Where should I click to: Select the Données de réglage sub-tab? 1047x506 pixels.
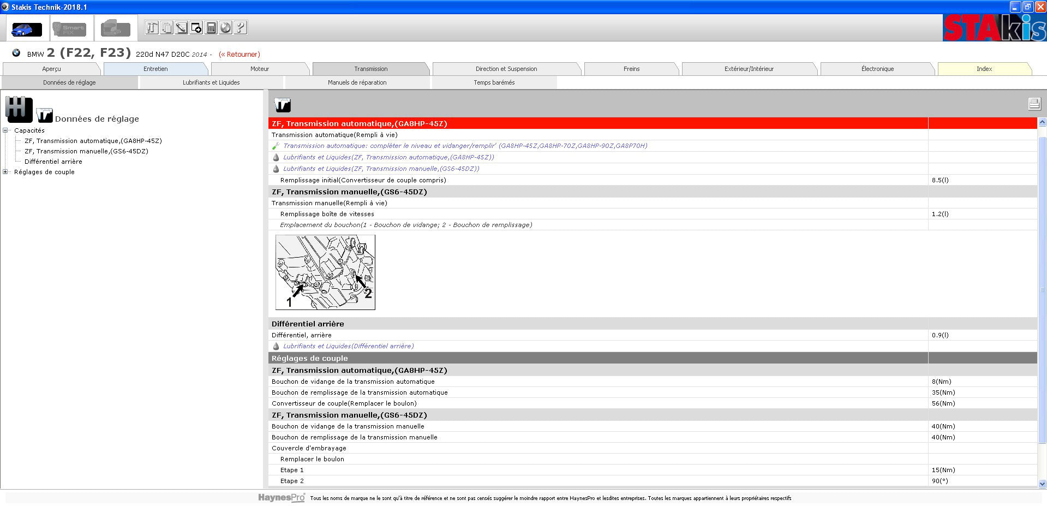point(69,82)
